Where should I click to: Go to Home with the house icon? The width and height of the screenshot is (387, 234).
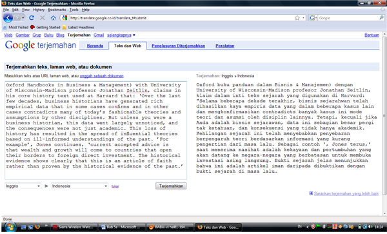(x=53, y=18)
